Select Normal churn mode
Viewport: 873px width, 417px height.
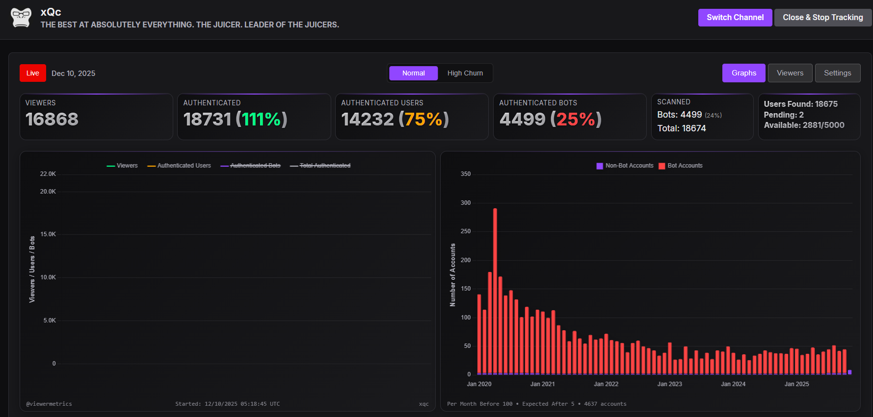coord(414,73)
